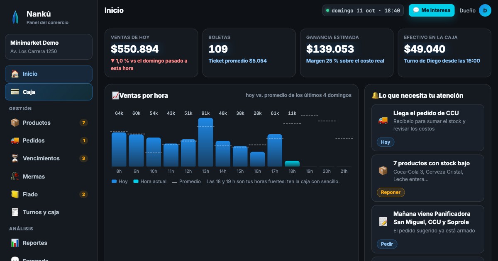The height and width of the screenshot is (261, 498).
Task: Click the 91k value label
Action: point(205,114)
